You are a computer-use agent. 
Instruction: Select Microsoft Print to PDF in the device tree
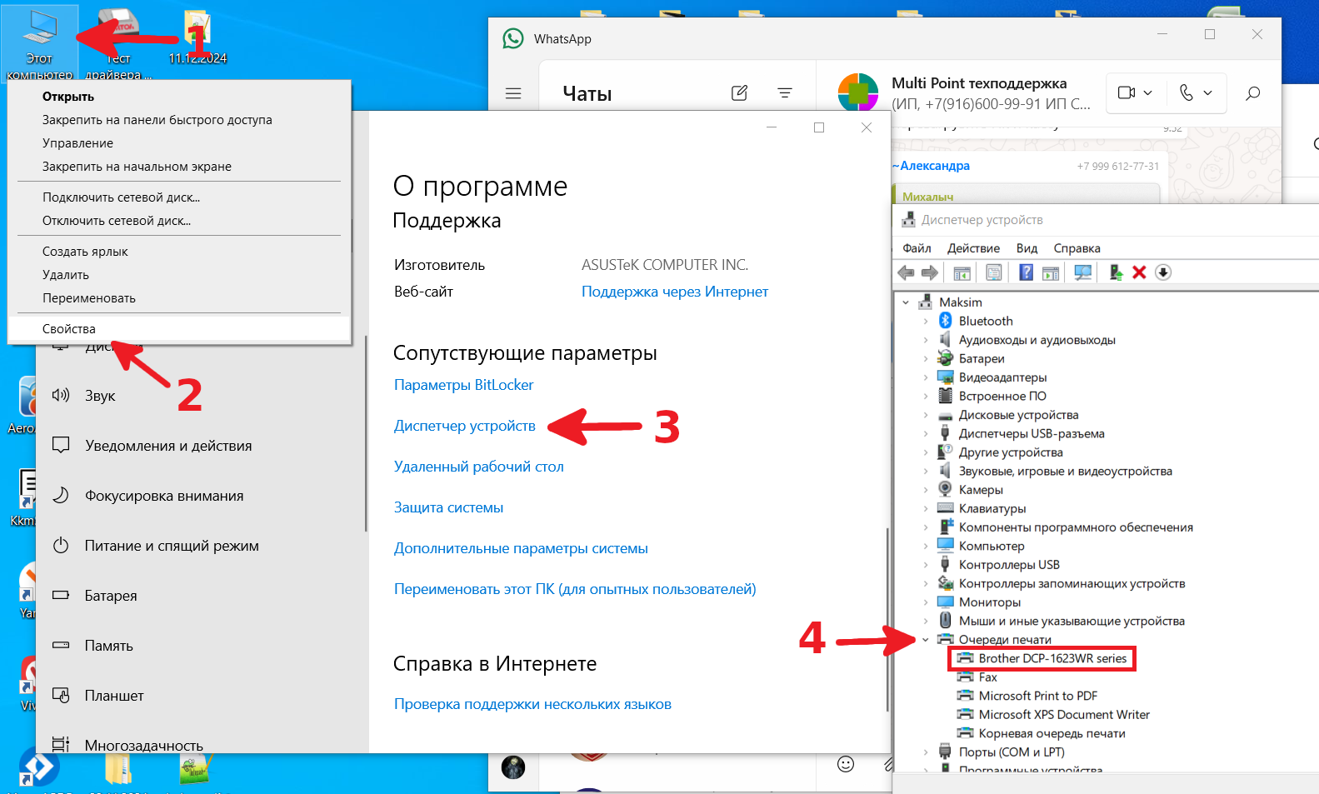pyautogui.click(x=1037, y=696)
